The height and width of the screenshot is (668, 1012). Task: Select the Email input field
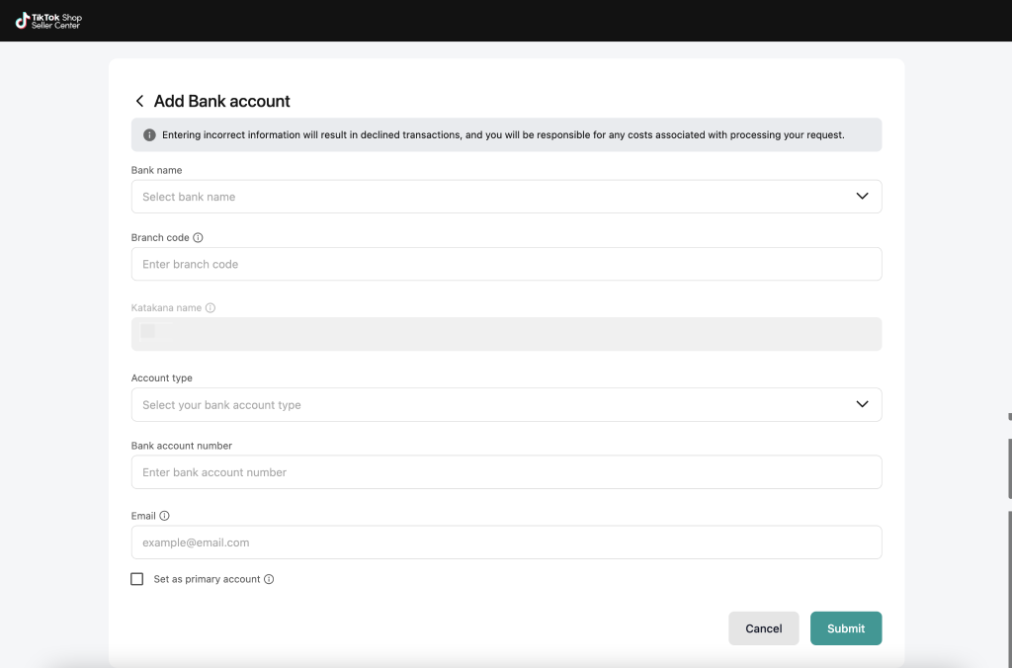click(x=506, y=543)
